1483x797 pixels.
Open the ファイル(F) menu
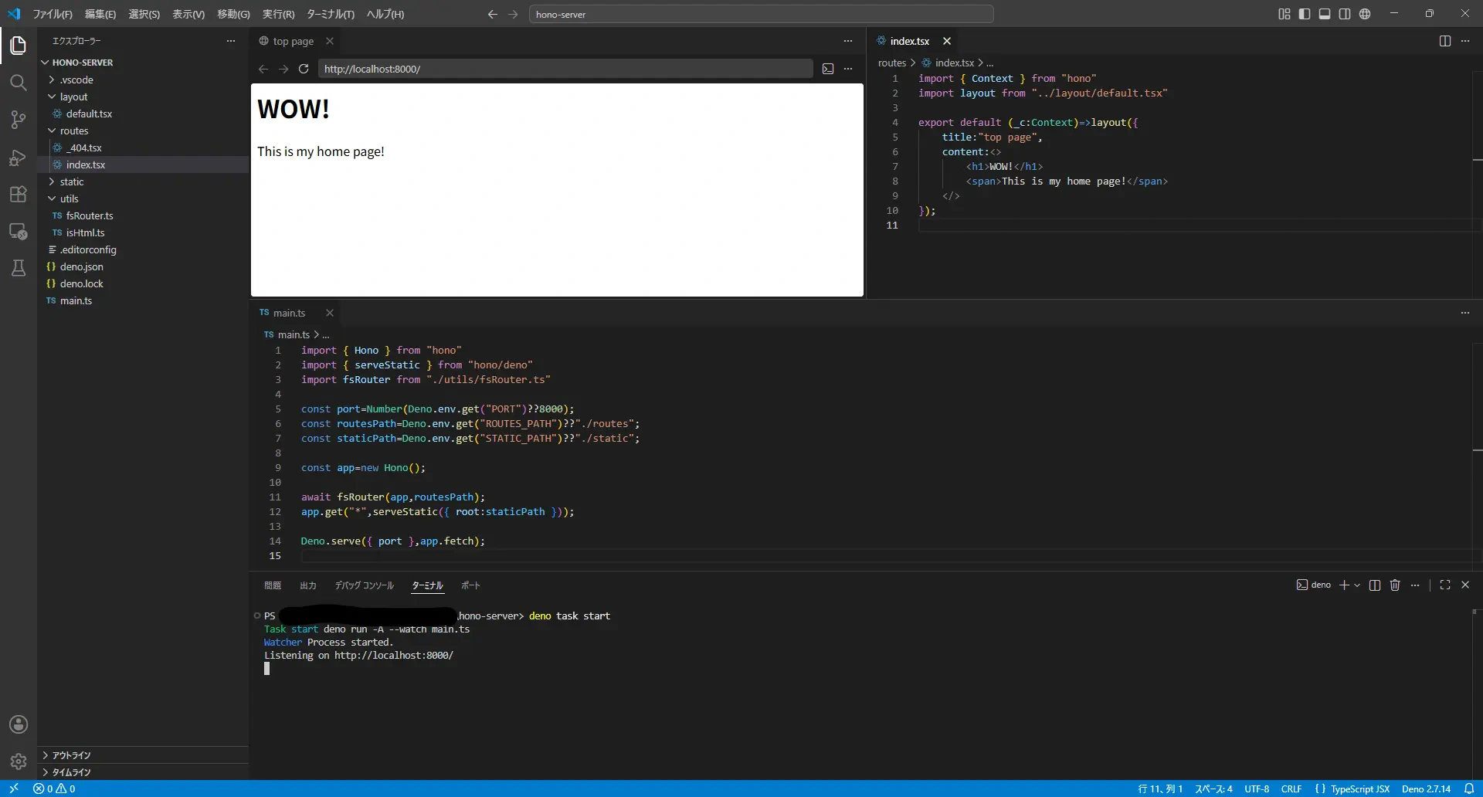coord(53,14)
